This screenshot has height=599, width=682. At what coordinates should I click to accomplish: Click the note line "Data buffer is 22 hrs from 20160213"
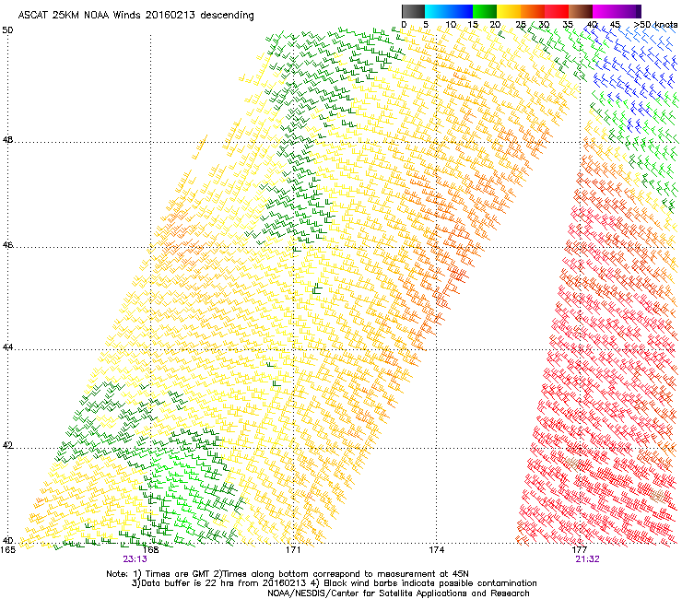tap(224, 583)
